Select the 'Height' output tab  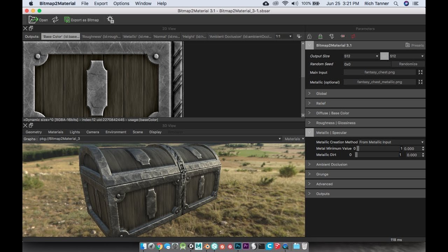(x=194, y=36)
